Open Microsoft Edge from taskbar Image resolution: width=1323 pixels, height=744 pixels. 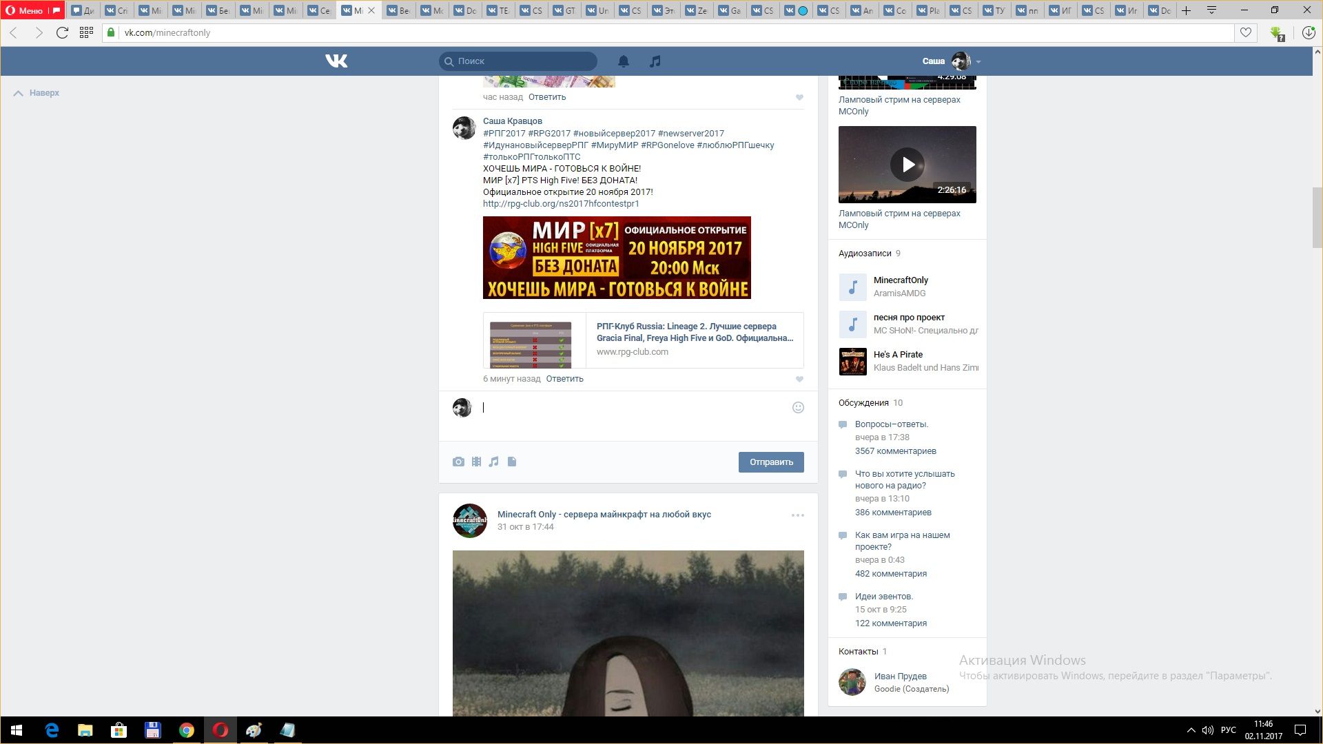tap(52, 730)
